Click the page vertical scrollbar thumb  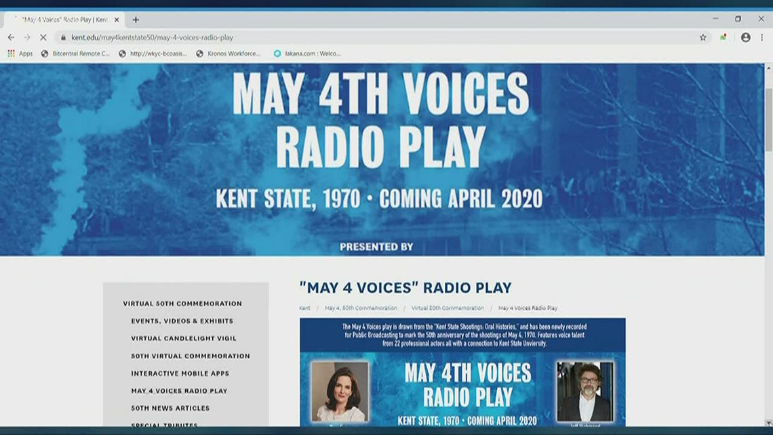(x=768, y=120)
